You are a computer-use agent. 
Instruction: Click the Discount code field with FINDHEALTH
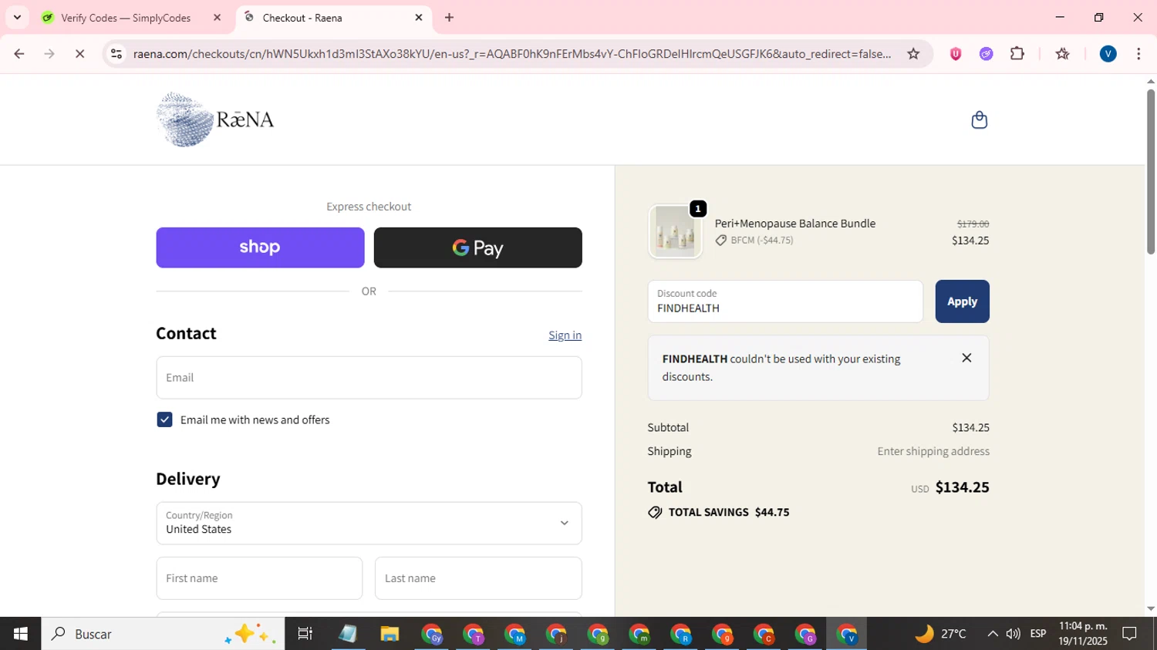785,301
